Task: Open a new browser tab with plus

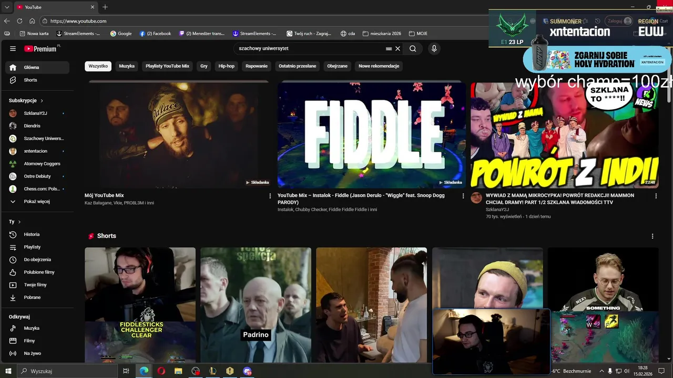Action: click(105, 7)
